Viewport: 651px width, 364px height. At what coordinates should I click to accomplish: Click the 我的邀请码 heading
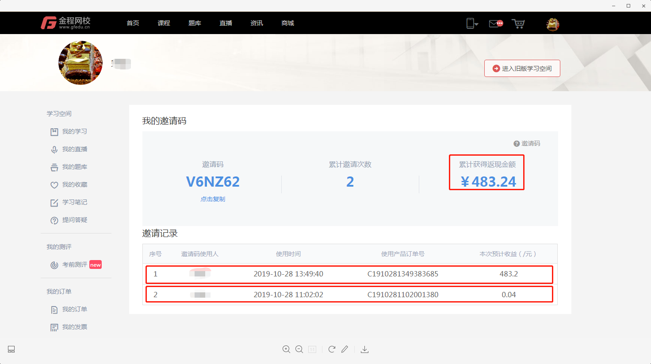164,121
